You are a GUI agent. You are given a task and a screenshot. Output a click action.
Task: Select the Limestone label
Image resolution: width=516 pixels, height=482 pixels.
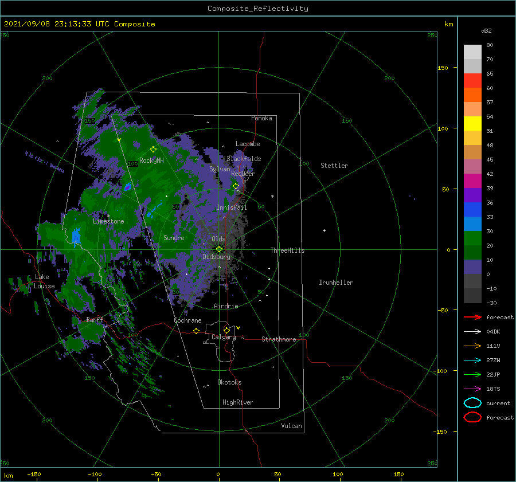pyautogui.click(x=108, y=221)
